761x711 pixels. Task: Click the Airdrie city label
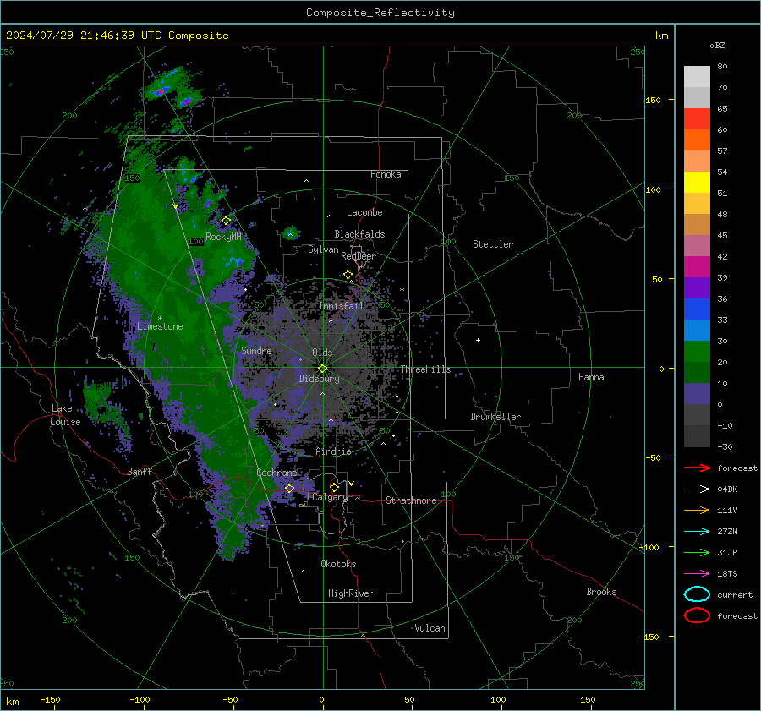tap(333, 451)
